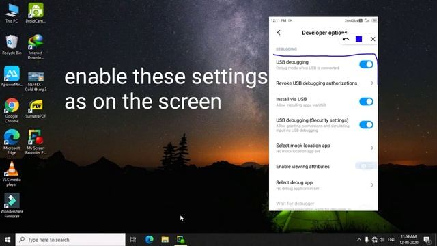
Task: Close the drawing toolbar with X
Action: [373, 39]
